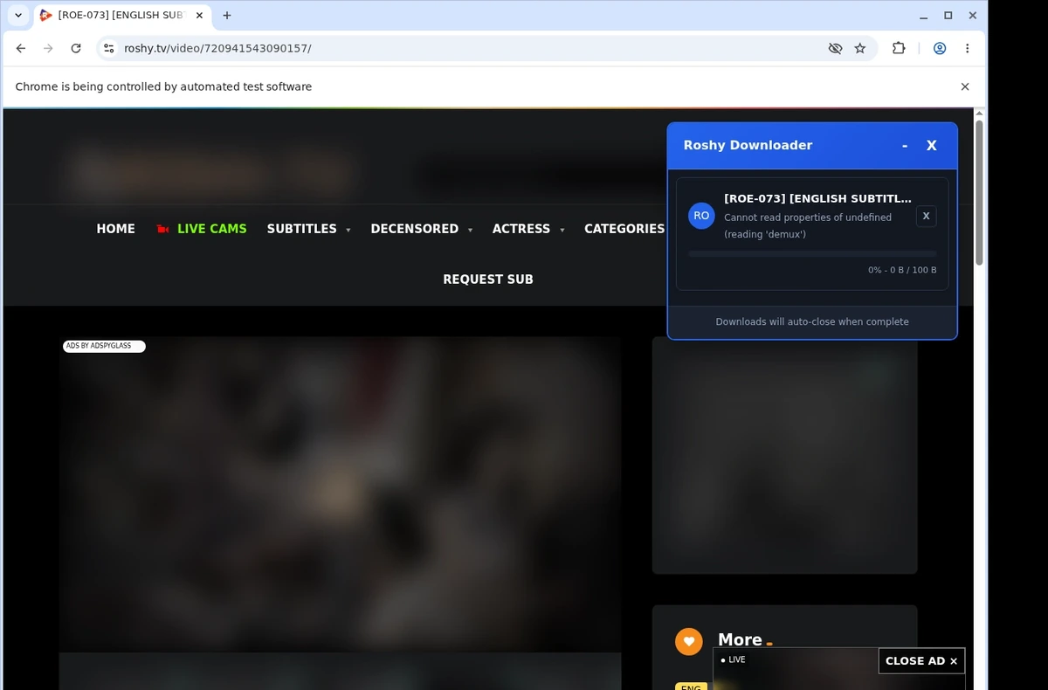
Task: Open the Chrome profile icon
Action: pyautogui.click(x=940, y=48)
